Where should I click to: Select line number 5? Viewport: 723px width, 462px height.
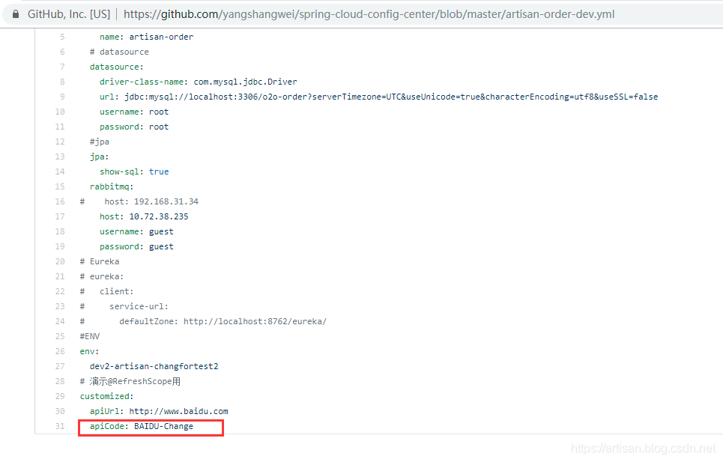(x=62, y=37)
